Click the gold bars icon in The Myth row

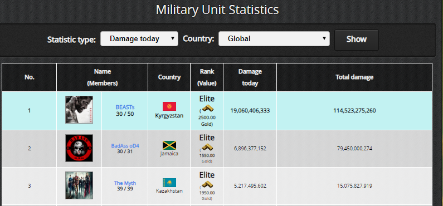(208, 184)
